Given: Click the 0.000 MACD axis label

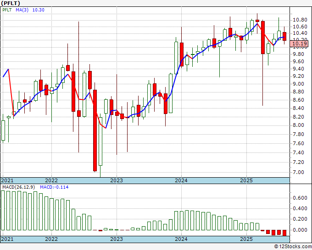Looking at the screenshot, I should pos(300,230).
